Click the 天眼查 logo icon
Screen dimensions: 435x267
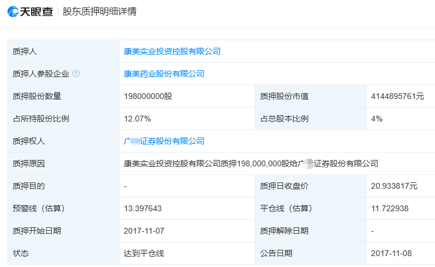pos(13,12)
